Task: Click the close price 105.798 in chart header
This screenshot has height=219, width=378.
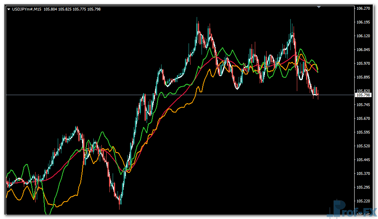Action: [x=94, y=9]
